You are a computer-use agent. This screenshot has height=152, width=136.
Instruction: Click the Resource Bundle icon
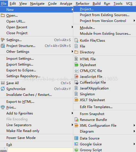(76, 119)
